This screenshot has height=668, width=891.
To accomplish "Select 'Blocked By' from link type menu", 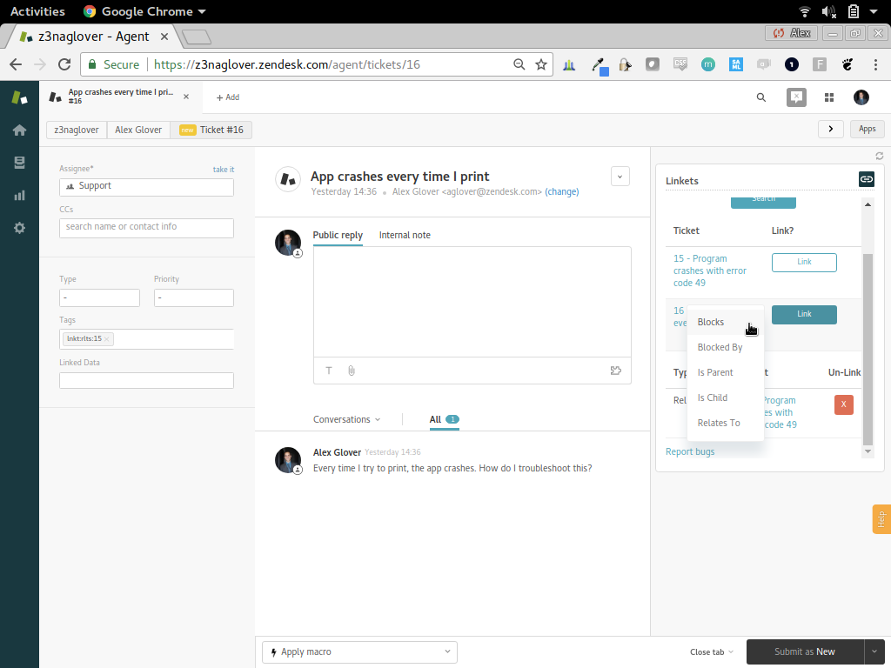I will (720, 347).
